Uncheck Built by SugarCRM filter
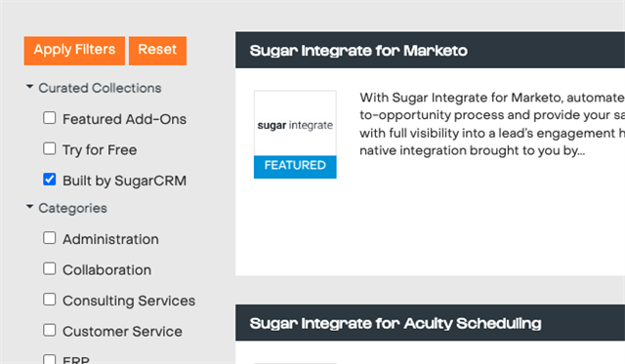 tap(50, 180)
